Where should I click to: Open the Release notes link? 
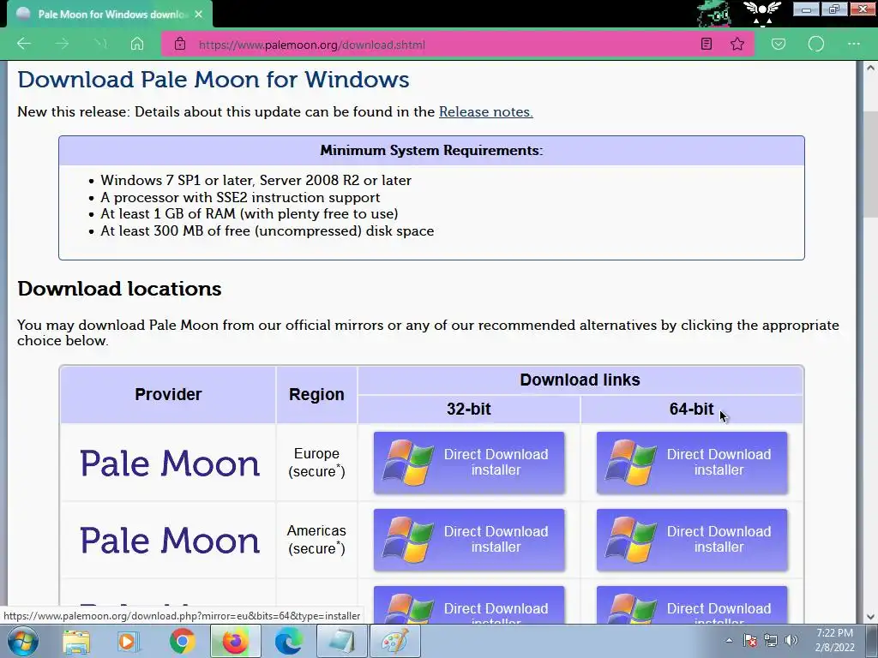click(x=485, y=112)
